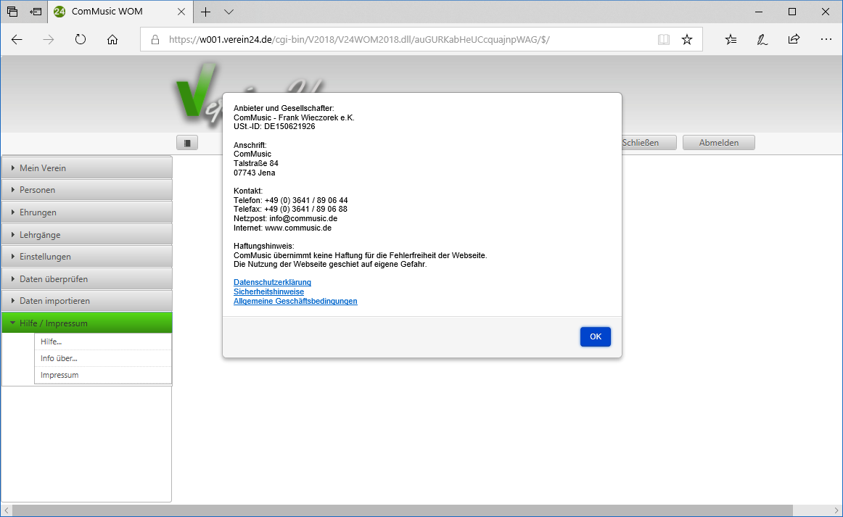Open browser settings and more menu
Screen dimensions: 843x517
tap(826, 39)
